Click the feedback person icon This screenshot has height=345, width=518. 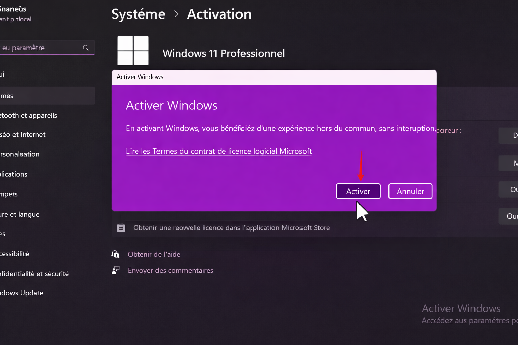tap(115, 270)
